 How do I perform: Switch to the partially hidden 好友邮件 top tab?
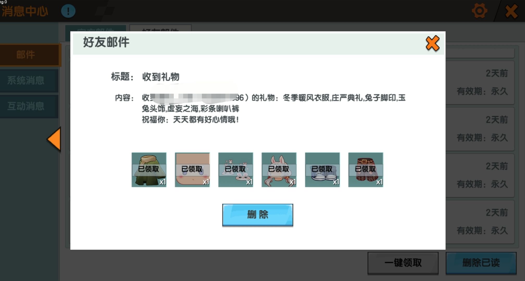pyautogui.click(x=160, y=28)
